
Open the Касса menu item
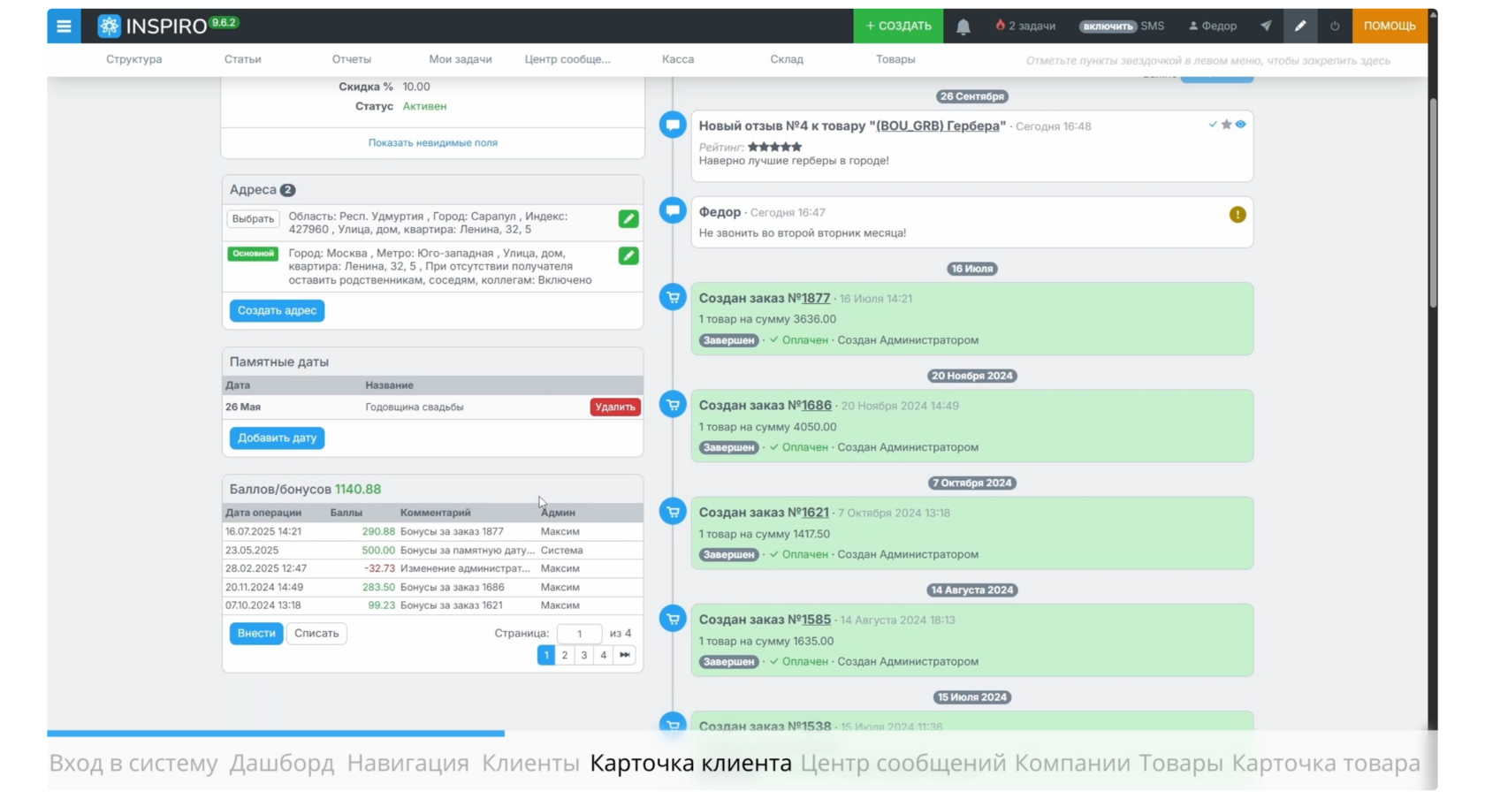coord(678,59)
